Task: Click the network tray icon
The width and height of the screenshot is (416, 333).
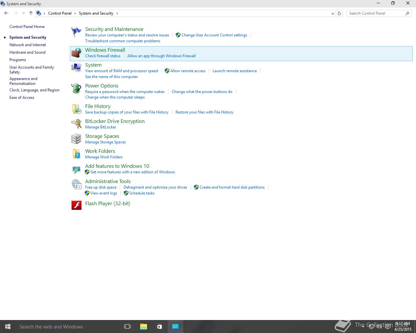Action: tap(371, 326)
